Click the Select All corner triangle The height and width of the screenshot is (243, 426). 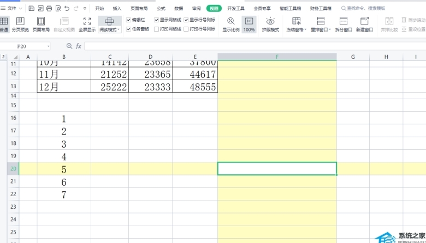15,57
